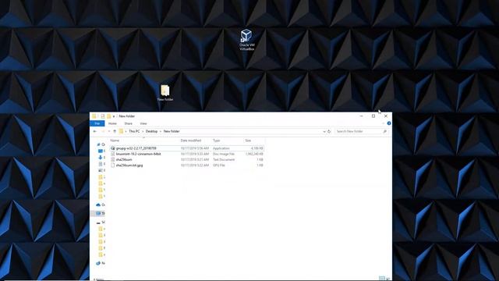
Task: Click Desktop in the address path
Action: [151, 131]
